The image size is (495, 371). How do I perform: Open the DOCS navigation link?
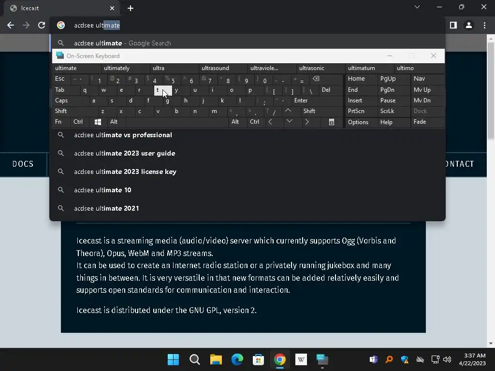[23, 164]
